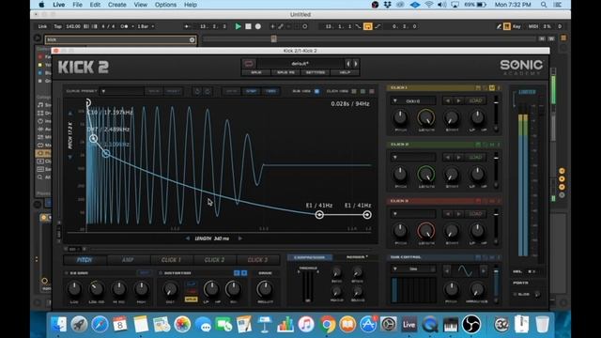This screenshot has width=601, height=338.
Task: Select the Compressor tab
Action: [309, 257]
